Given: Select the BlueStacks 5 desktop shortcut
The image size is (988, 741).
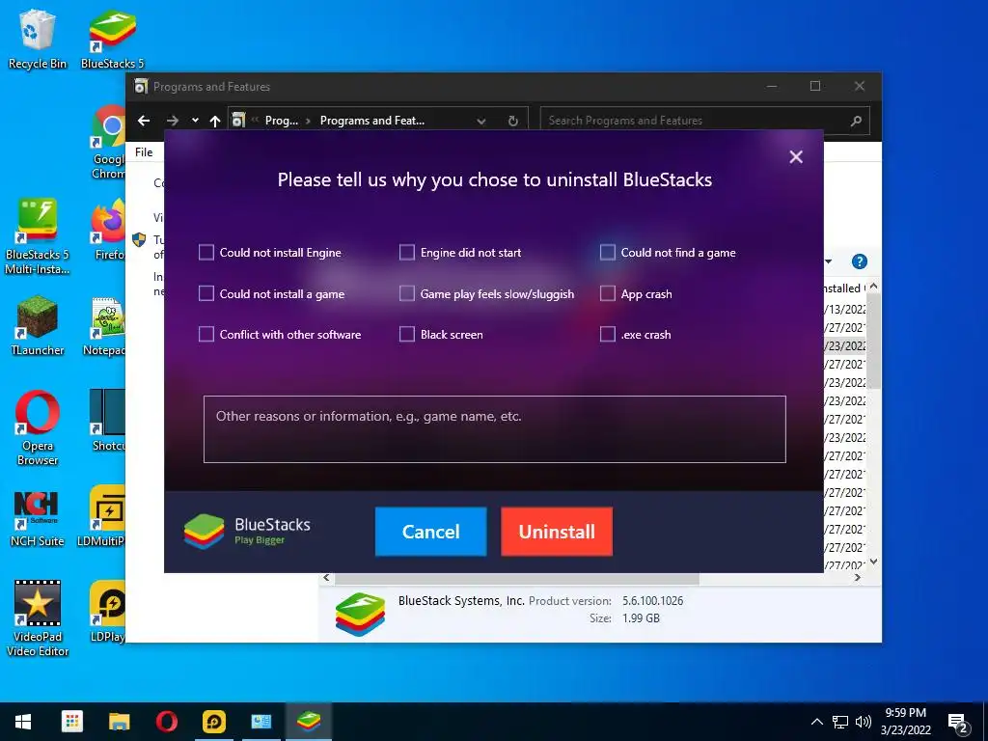Looking at the screenshot, I should (x=112, y=39).
